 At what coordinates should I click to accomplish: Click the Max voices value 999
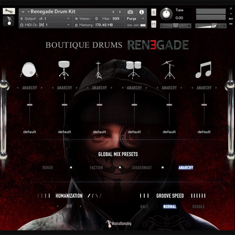click(x=116, y=19)
